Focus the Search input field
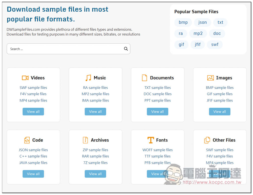 point(68,49)
